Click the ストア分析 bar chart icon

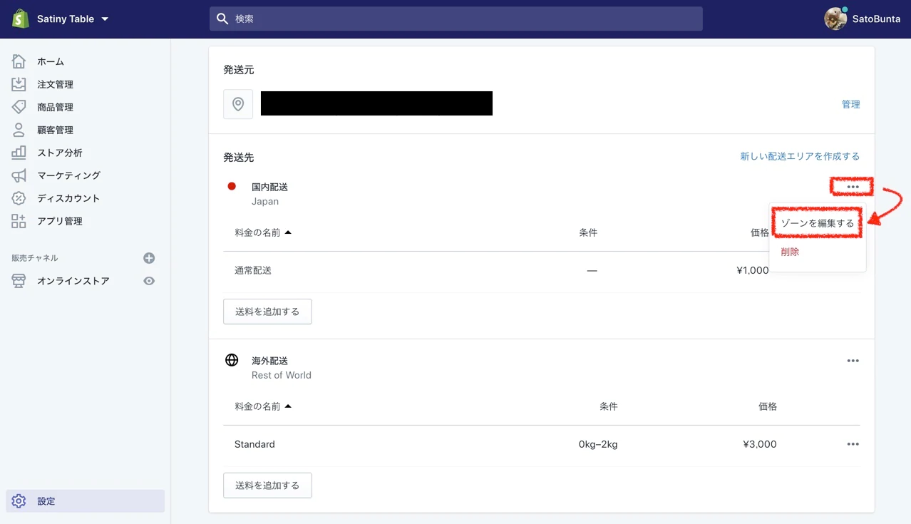19,153
